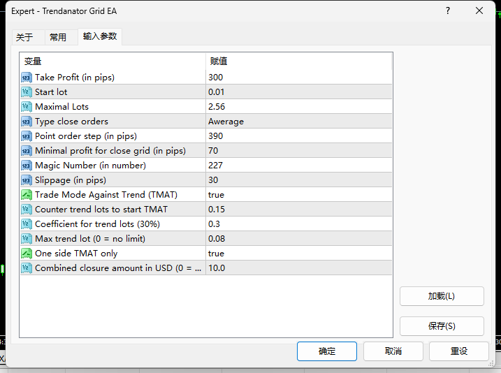The height and width of the screenshot is (373, 501).
Task: Select the Start lot row label
Action: coord(51,92)
